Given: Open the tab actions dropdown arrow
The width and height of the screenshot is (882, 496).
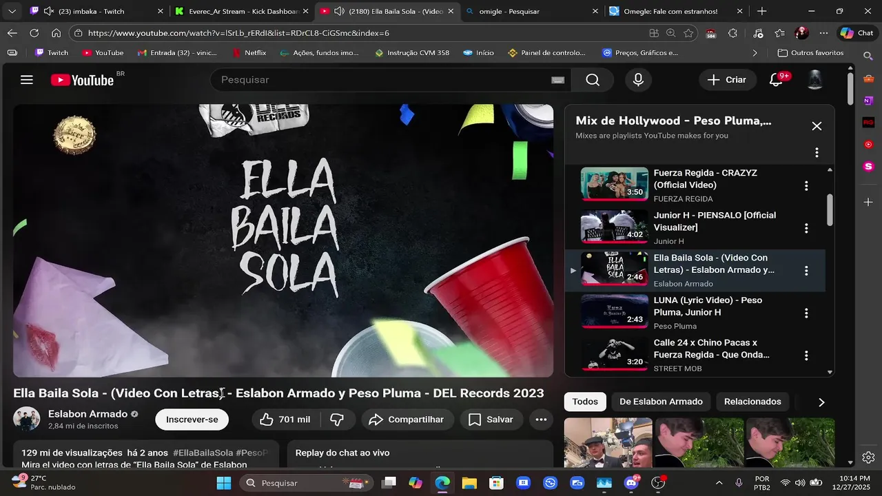Looking at the screenshot, I should coord(12,11).
